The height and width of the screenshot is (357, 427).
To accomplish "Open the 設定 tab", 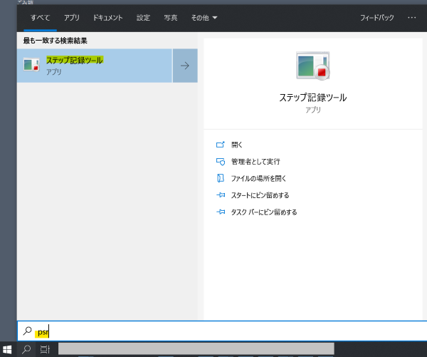I will pos(143,18).
